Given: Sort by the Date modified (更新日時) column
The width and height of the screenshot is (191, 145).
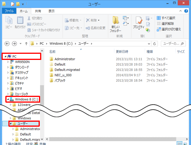Looking at the screenshot, I should 122,52.
